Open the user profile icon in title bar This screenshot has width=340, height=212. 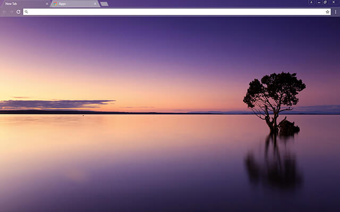pos(311,2)
